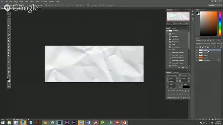Screen dimensions: 223x125
Task: Select the Dodge tool
Action: coord(9,56)
